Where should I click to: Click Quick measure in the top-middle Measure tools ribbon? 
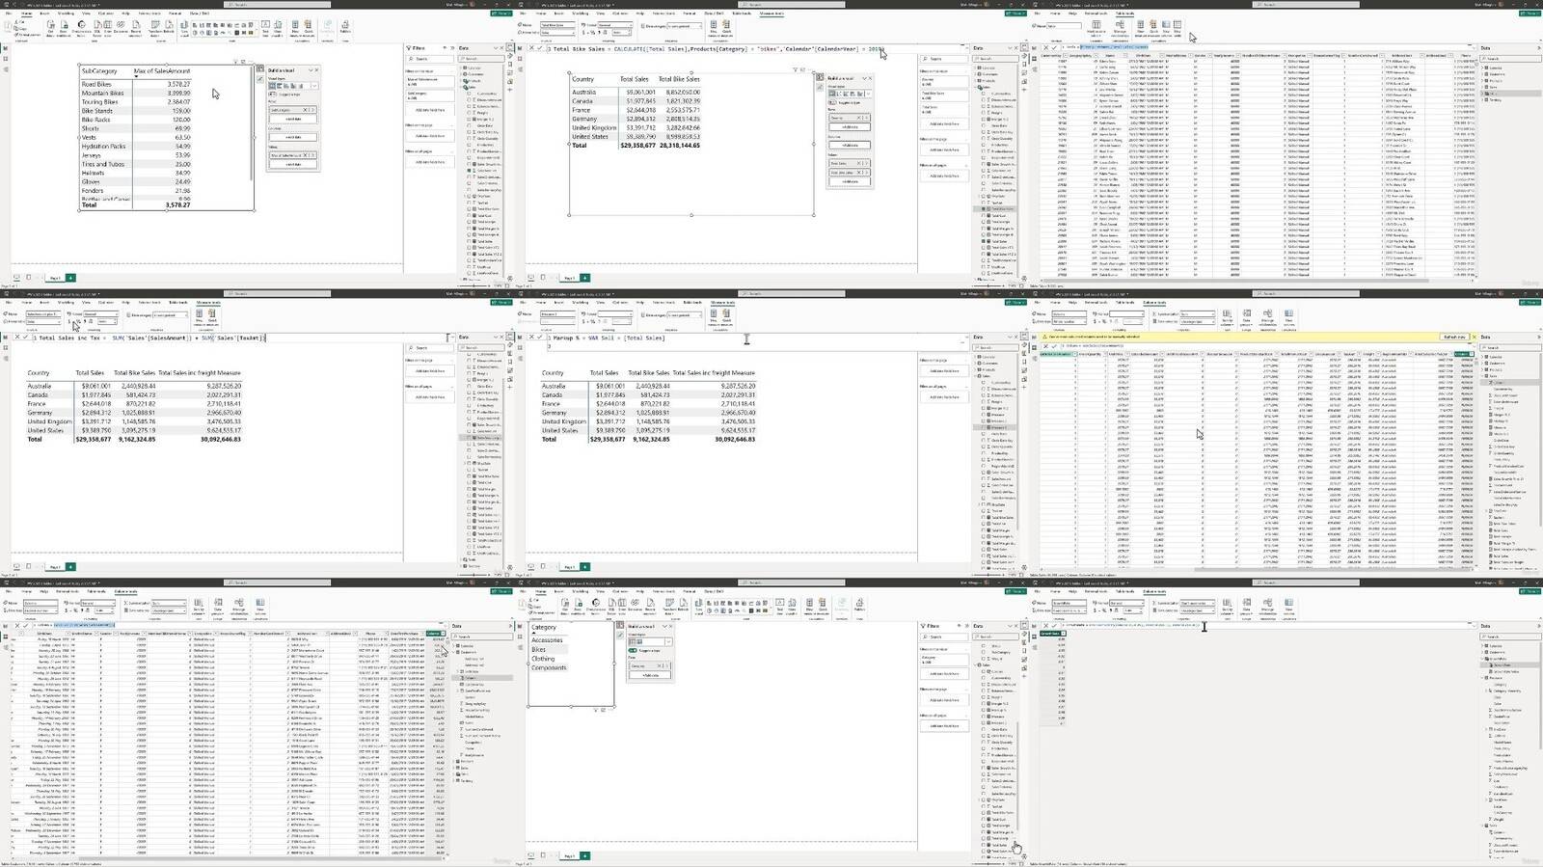tap(726, 28)
